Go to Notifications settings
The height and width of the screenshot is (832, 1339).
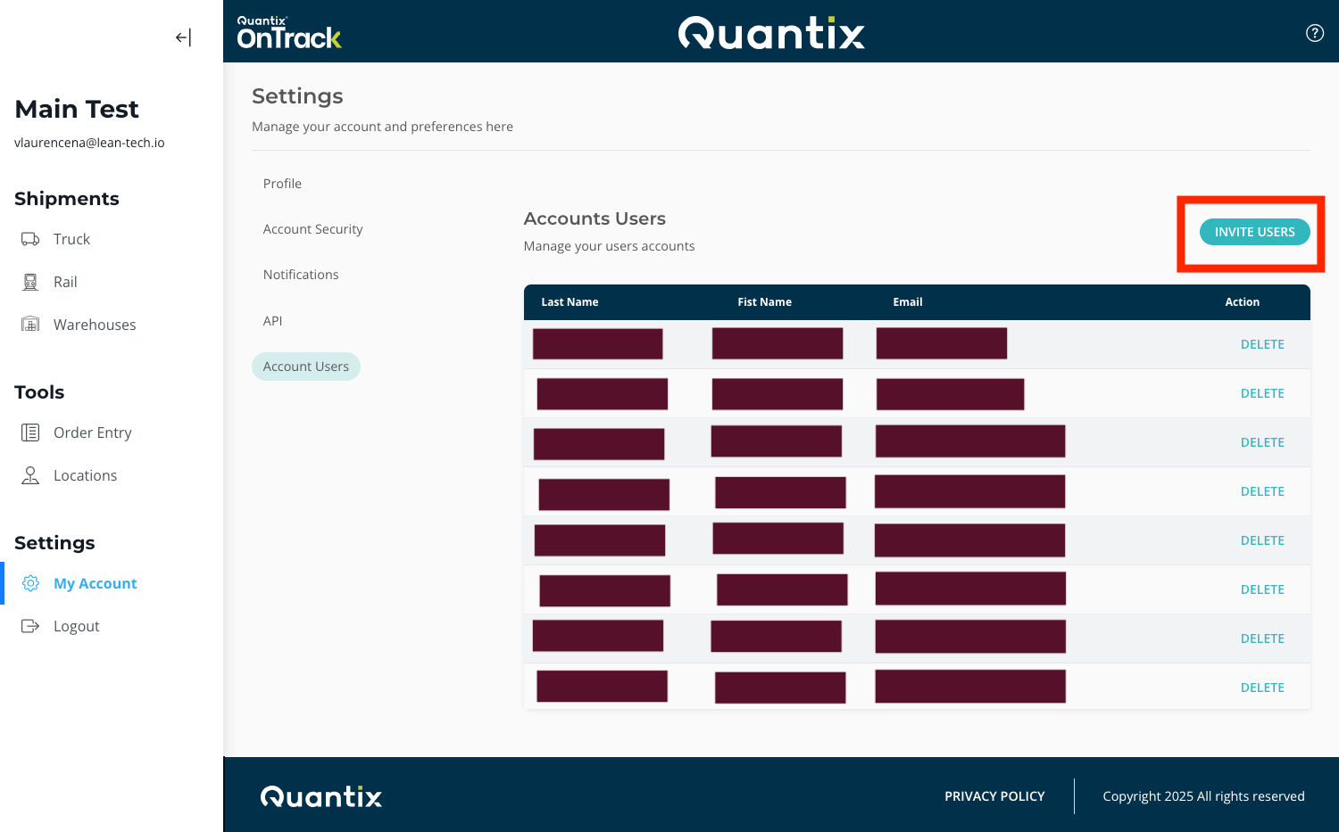pos(301,275)
